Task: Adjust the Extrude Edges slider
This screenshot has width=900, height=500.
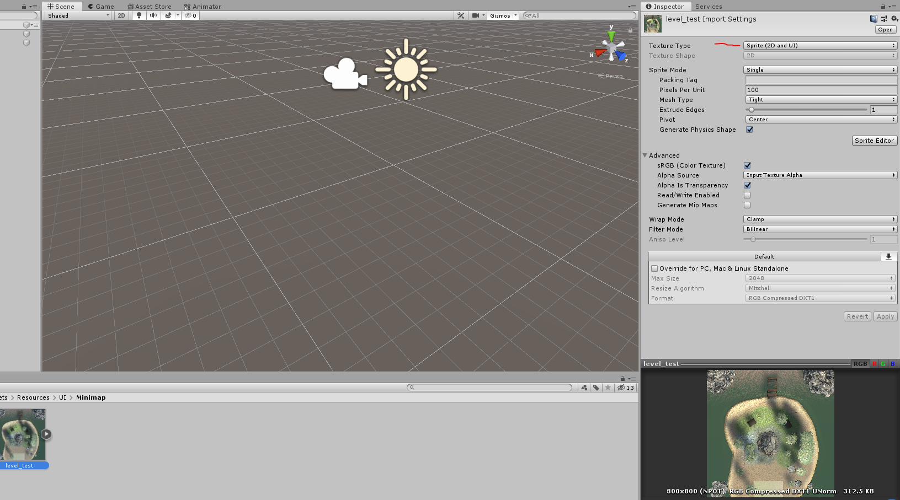Action: click(807, 110)
